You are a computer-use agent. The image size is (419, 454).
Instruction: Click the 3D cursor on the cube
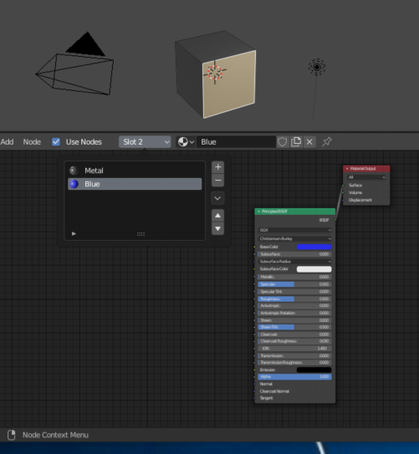215,73
